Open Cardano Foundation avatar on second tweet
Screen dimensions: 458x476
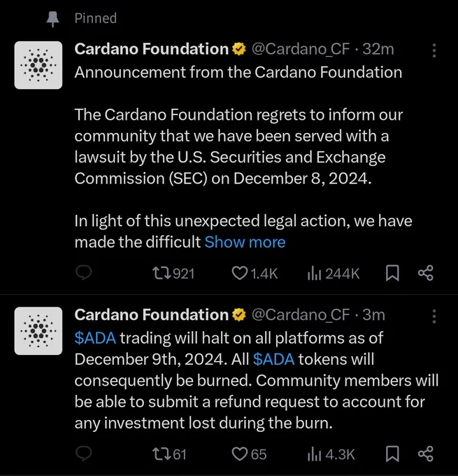38,330
